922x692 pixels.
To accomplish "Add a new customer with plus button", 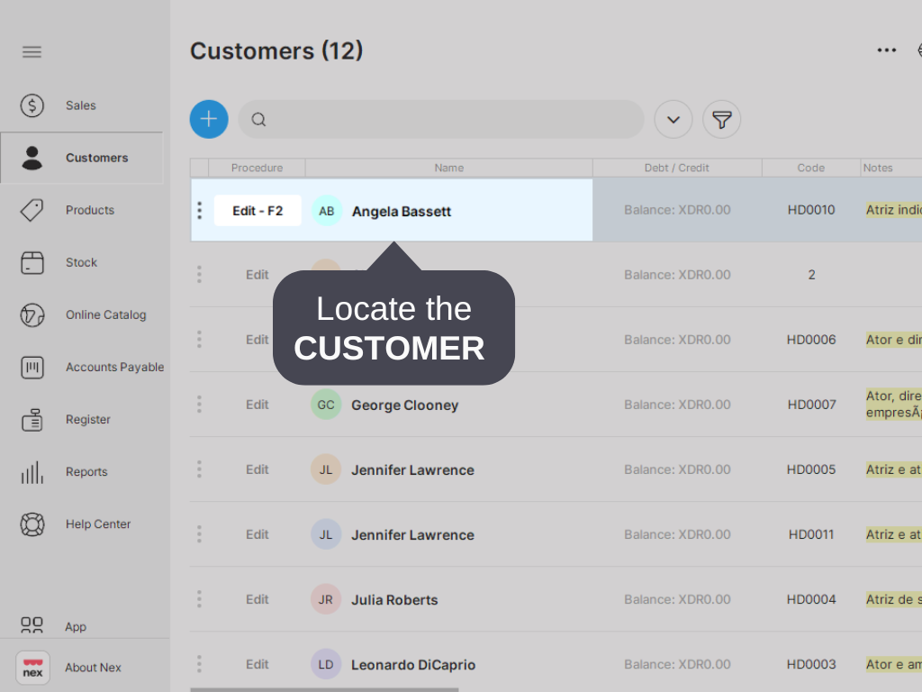I will [x=209, y=120].
